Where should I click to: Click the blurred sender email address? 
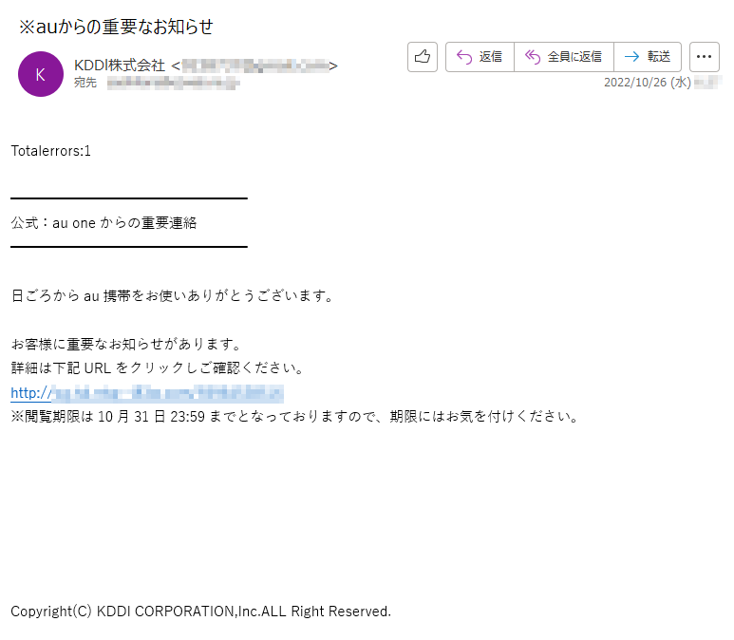click(x=254, y=66)
